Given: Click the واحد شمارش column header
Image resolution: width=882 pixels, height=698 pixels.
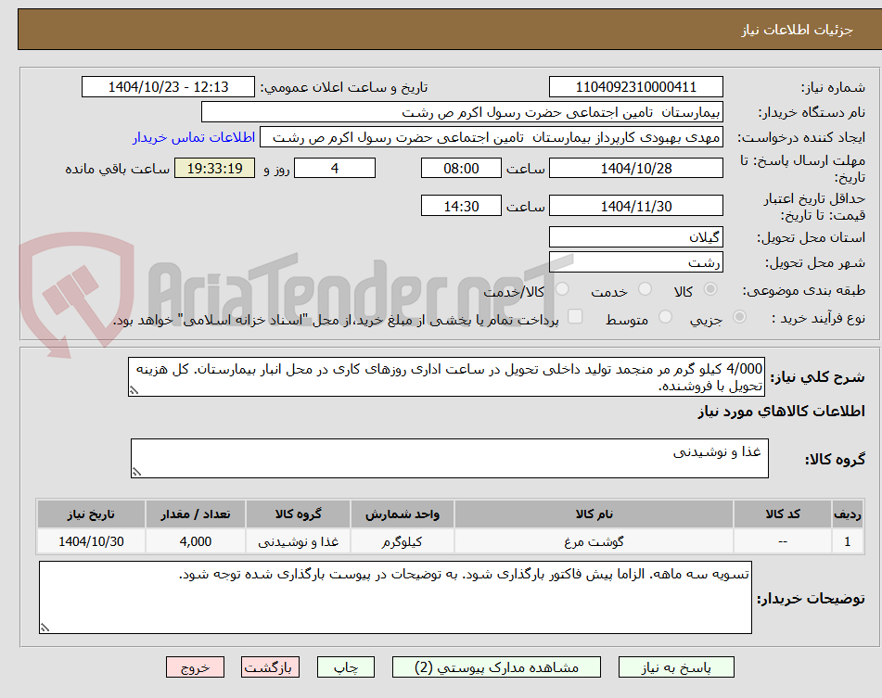Looking at the screenshot, I should tap(403, 514).
